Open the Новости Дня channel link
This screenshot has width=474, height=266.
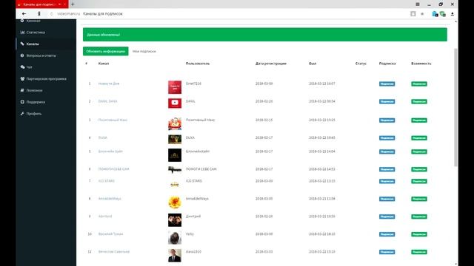(x=109, y=83)
